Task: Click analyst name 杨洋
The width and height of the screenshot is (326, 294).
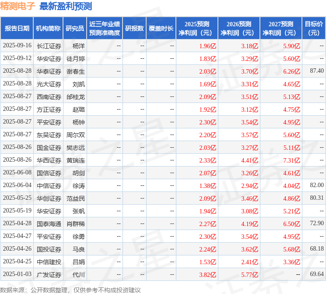Action: (79, 46)
